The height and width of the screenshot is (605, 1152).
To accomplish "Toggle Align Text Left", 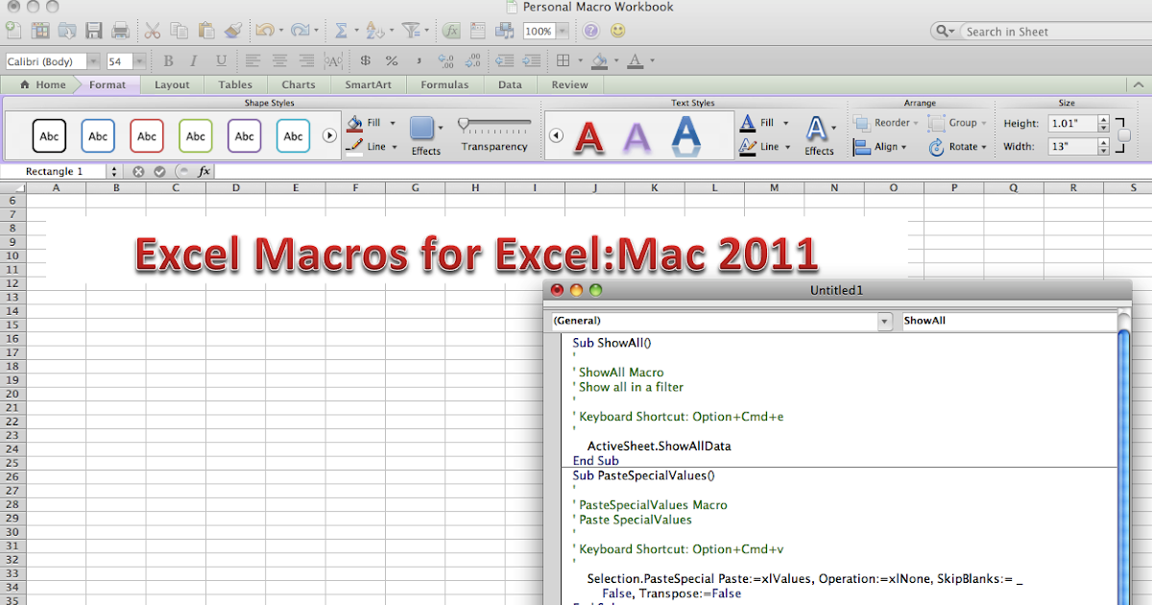I will pyautogui.click(x=252, y=60).
